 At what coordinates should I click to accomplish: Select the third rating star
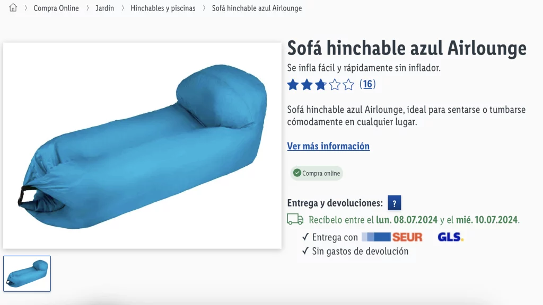[x=321, y=84]
